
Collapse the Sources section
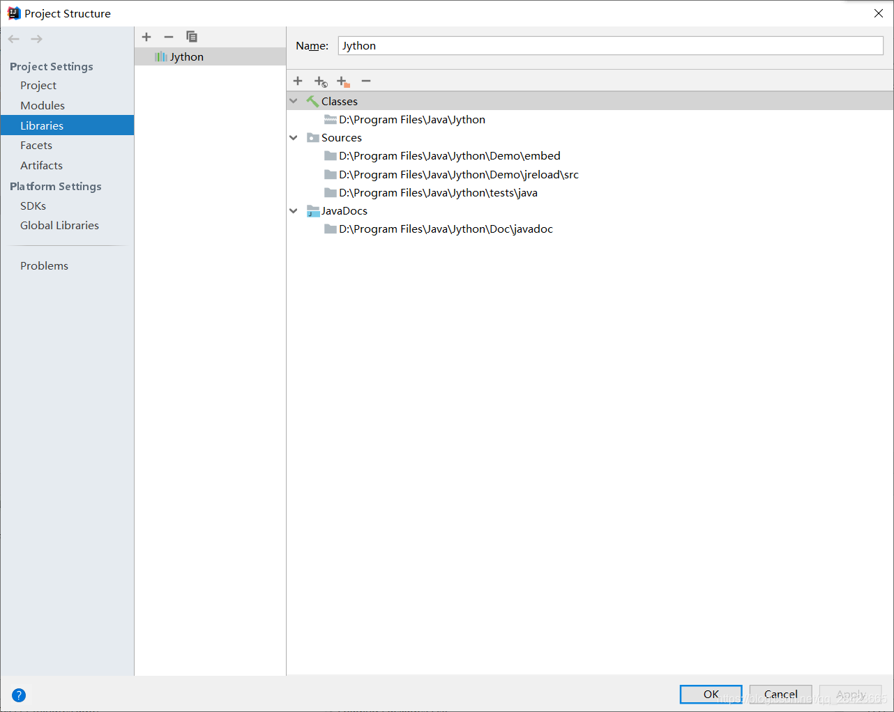point(293,137)
